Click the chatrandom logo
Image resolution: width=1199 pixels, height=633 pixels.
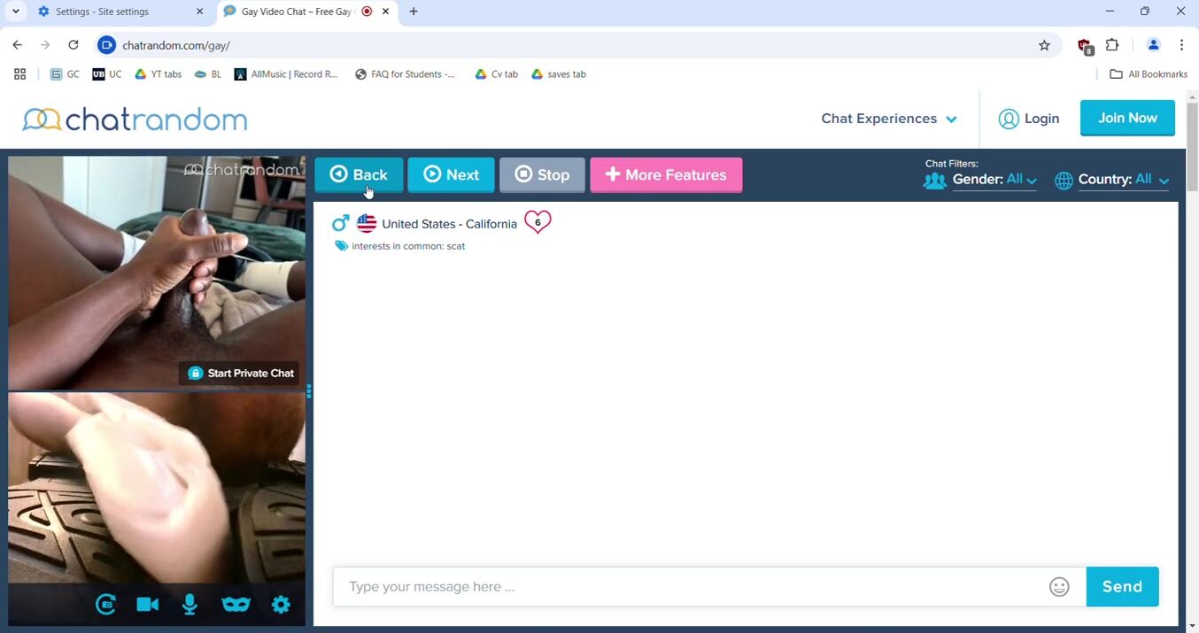[135, 120]
